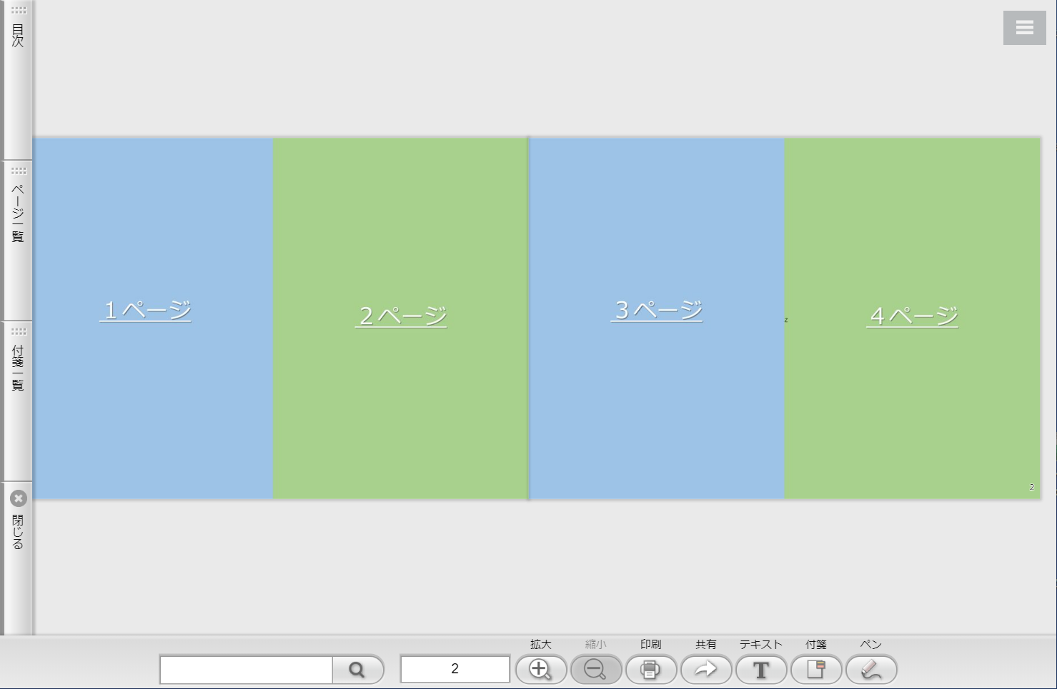
Task: Open the ページ一覧 side tab
Action: [17, 241]
